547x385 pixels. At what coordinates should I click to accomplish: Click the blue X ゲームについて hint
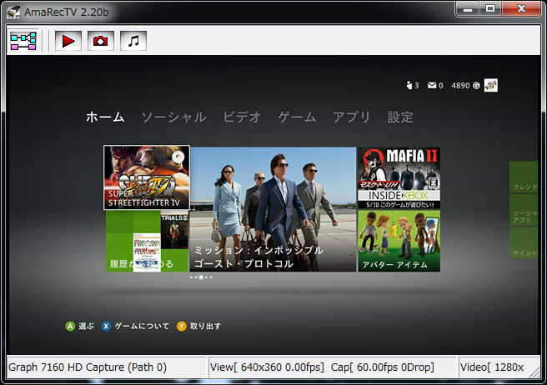coord(135,326)
